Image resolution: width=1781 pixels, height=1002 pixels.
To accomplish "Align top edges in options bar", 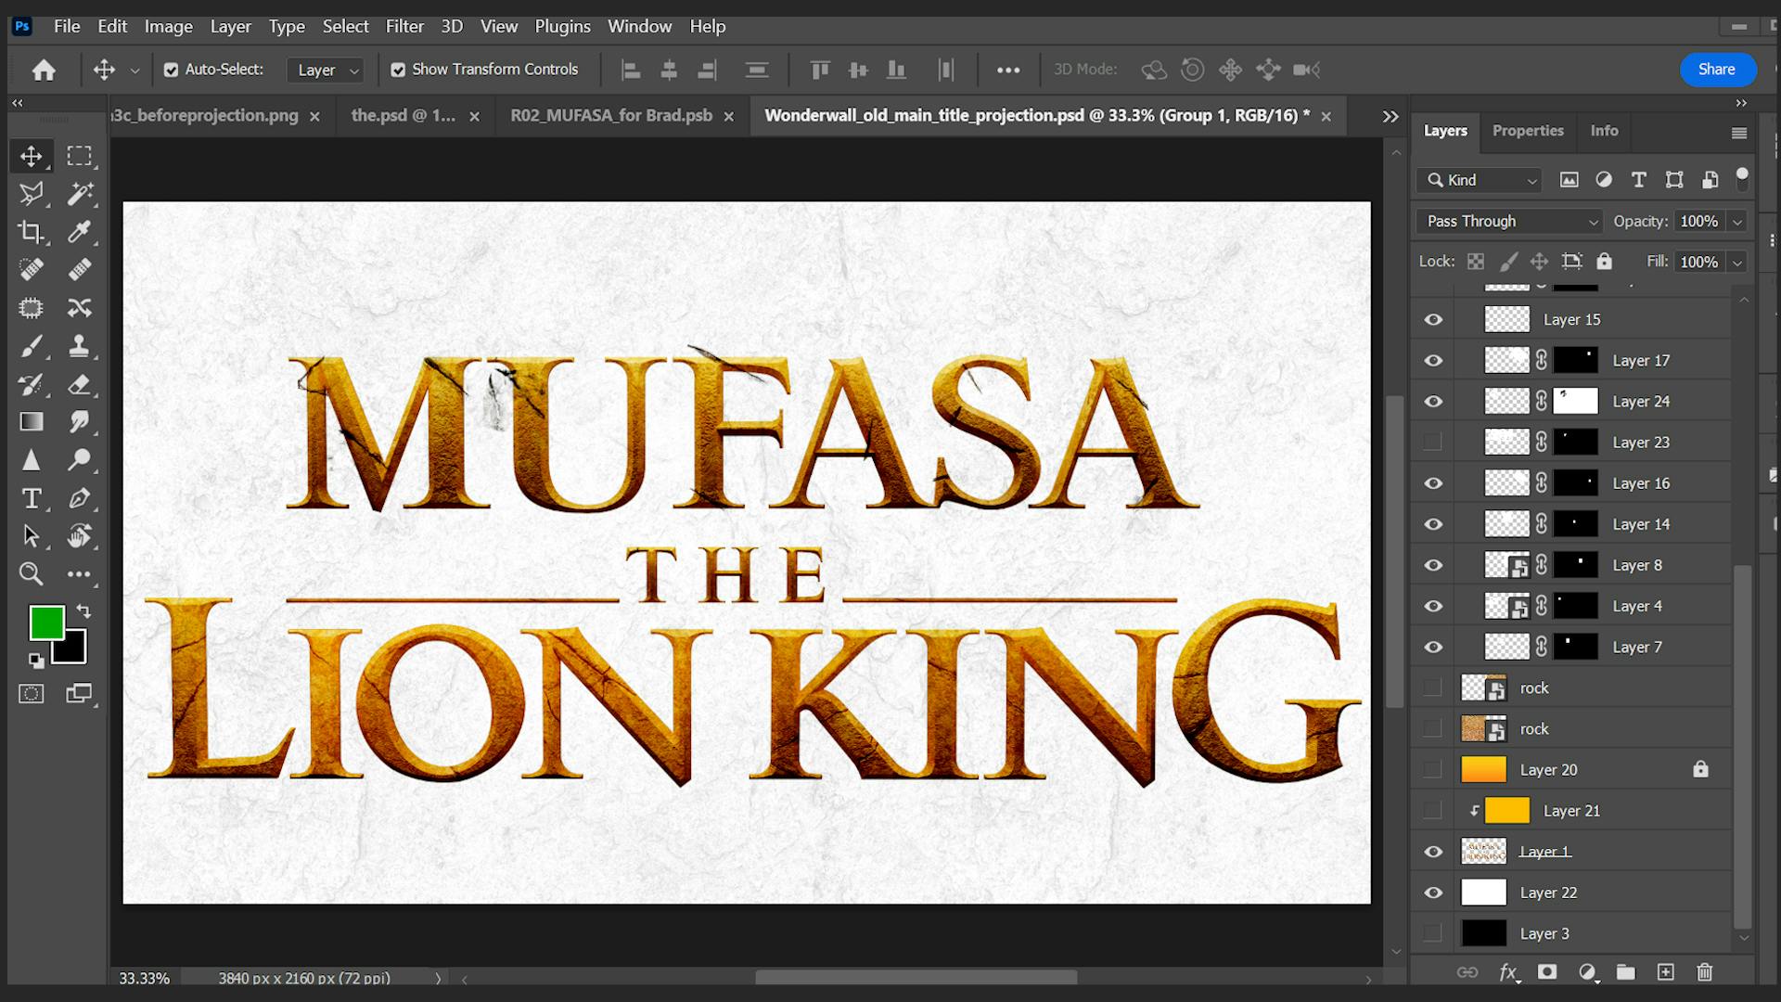I will click(820, 70).
